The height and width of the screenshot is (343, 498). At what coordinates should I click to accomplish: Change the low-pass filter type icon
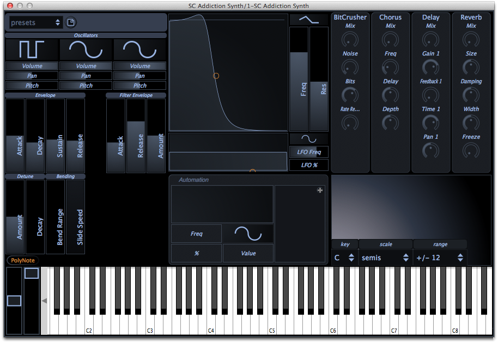point(309,20)
